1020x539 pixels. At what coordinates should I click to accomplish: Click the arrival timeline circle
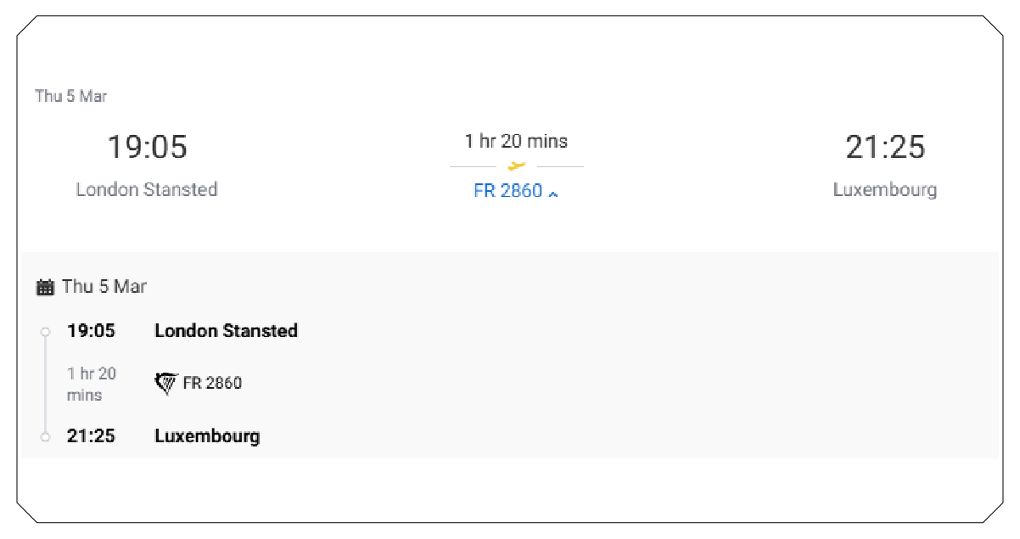[45, 436]
